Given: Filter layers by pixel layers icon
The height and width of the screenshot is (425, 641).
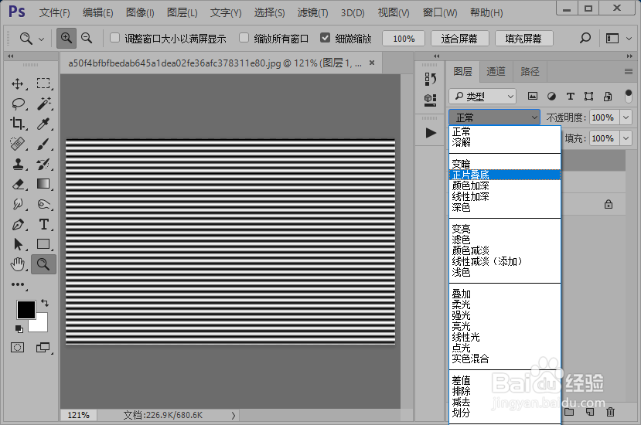Looking at the screenshot, I should [x=532, y=96].
